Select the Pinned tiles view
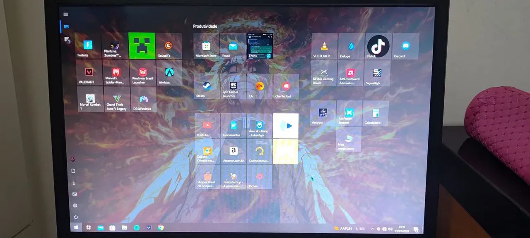530x238 pixels. tap(66, 27)
